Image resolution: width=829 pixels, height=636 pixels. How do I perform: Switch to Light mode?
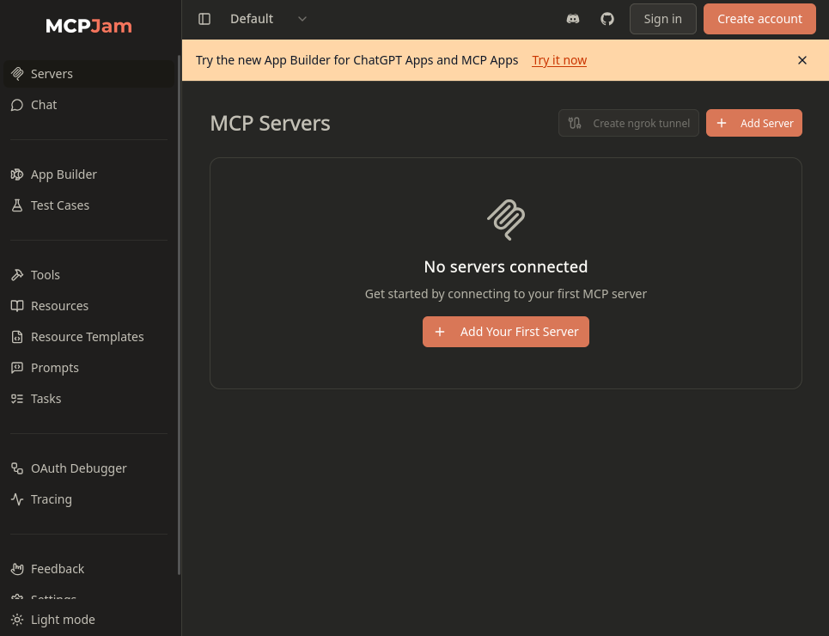coord(53,620)
